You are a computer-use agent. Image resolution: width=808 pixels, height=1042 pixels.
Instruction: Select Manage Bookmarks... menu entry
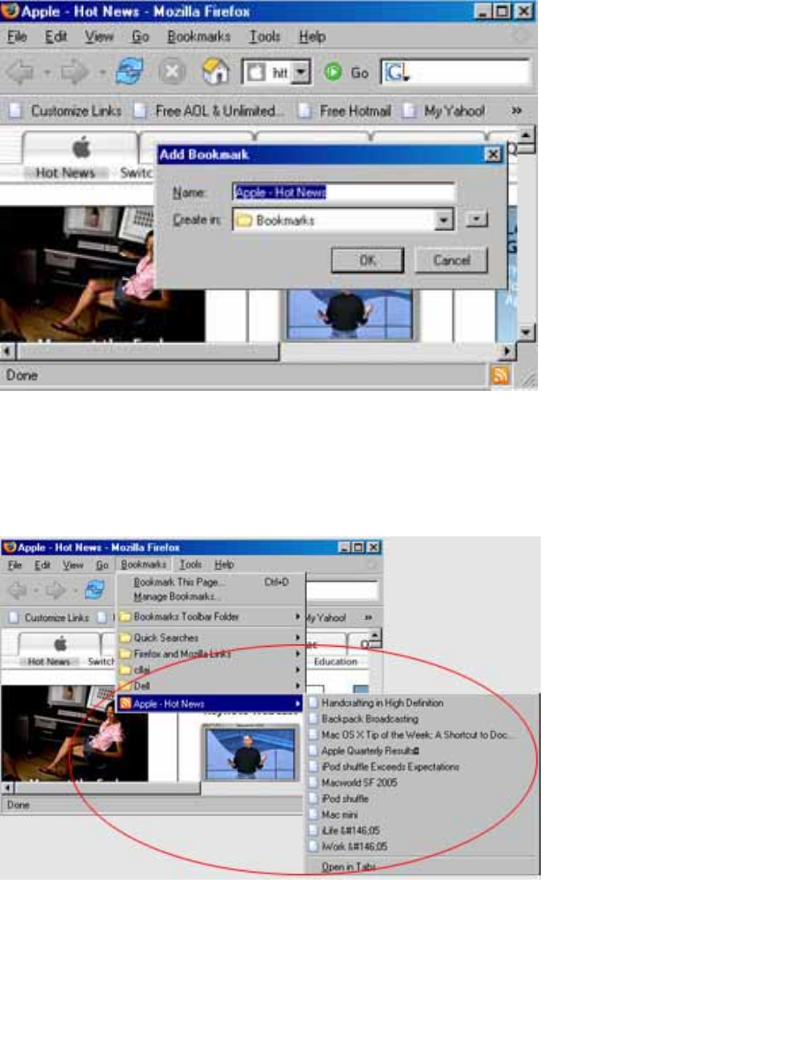211,596
